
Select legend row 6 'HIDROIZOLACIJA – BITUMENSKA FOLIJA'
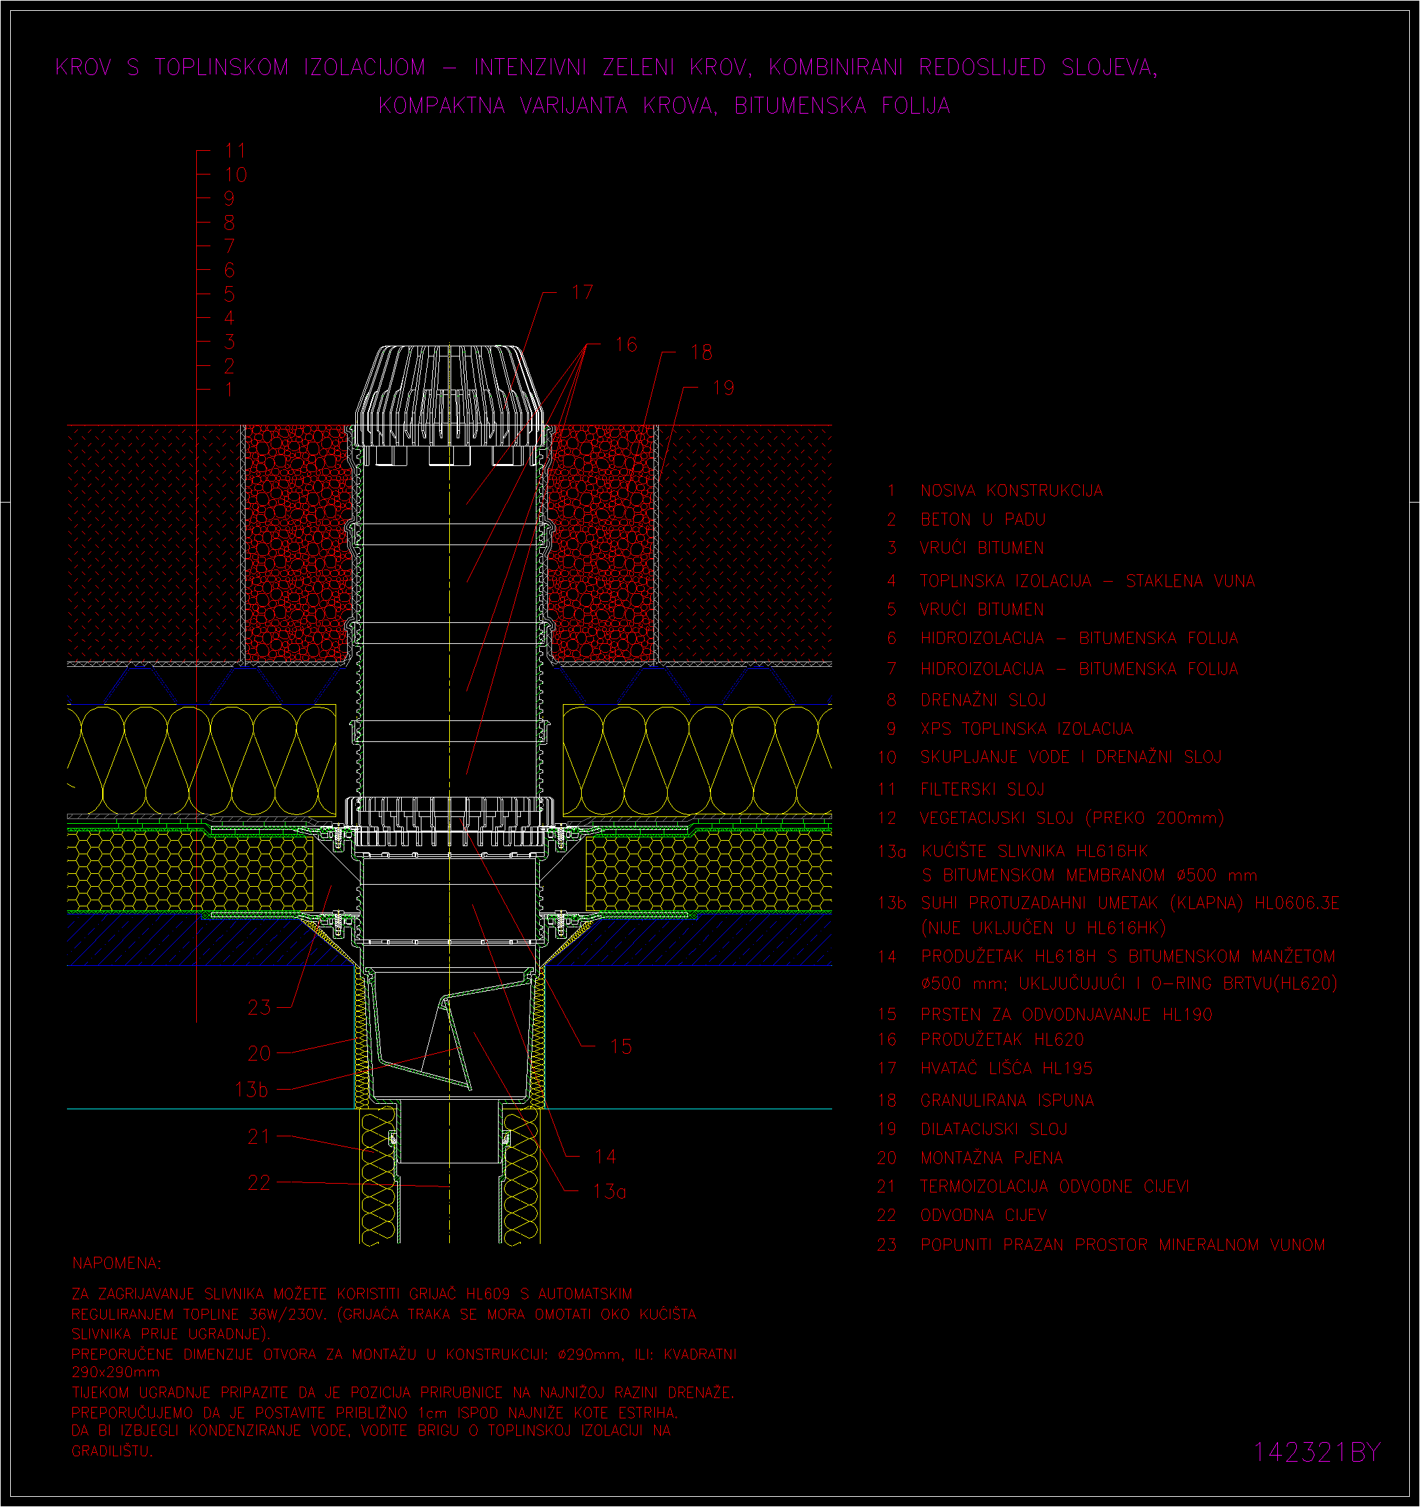(x=1079, y=639)
